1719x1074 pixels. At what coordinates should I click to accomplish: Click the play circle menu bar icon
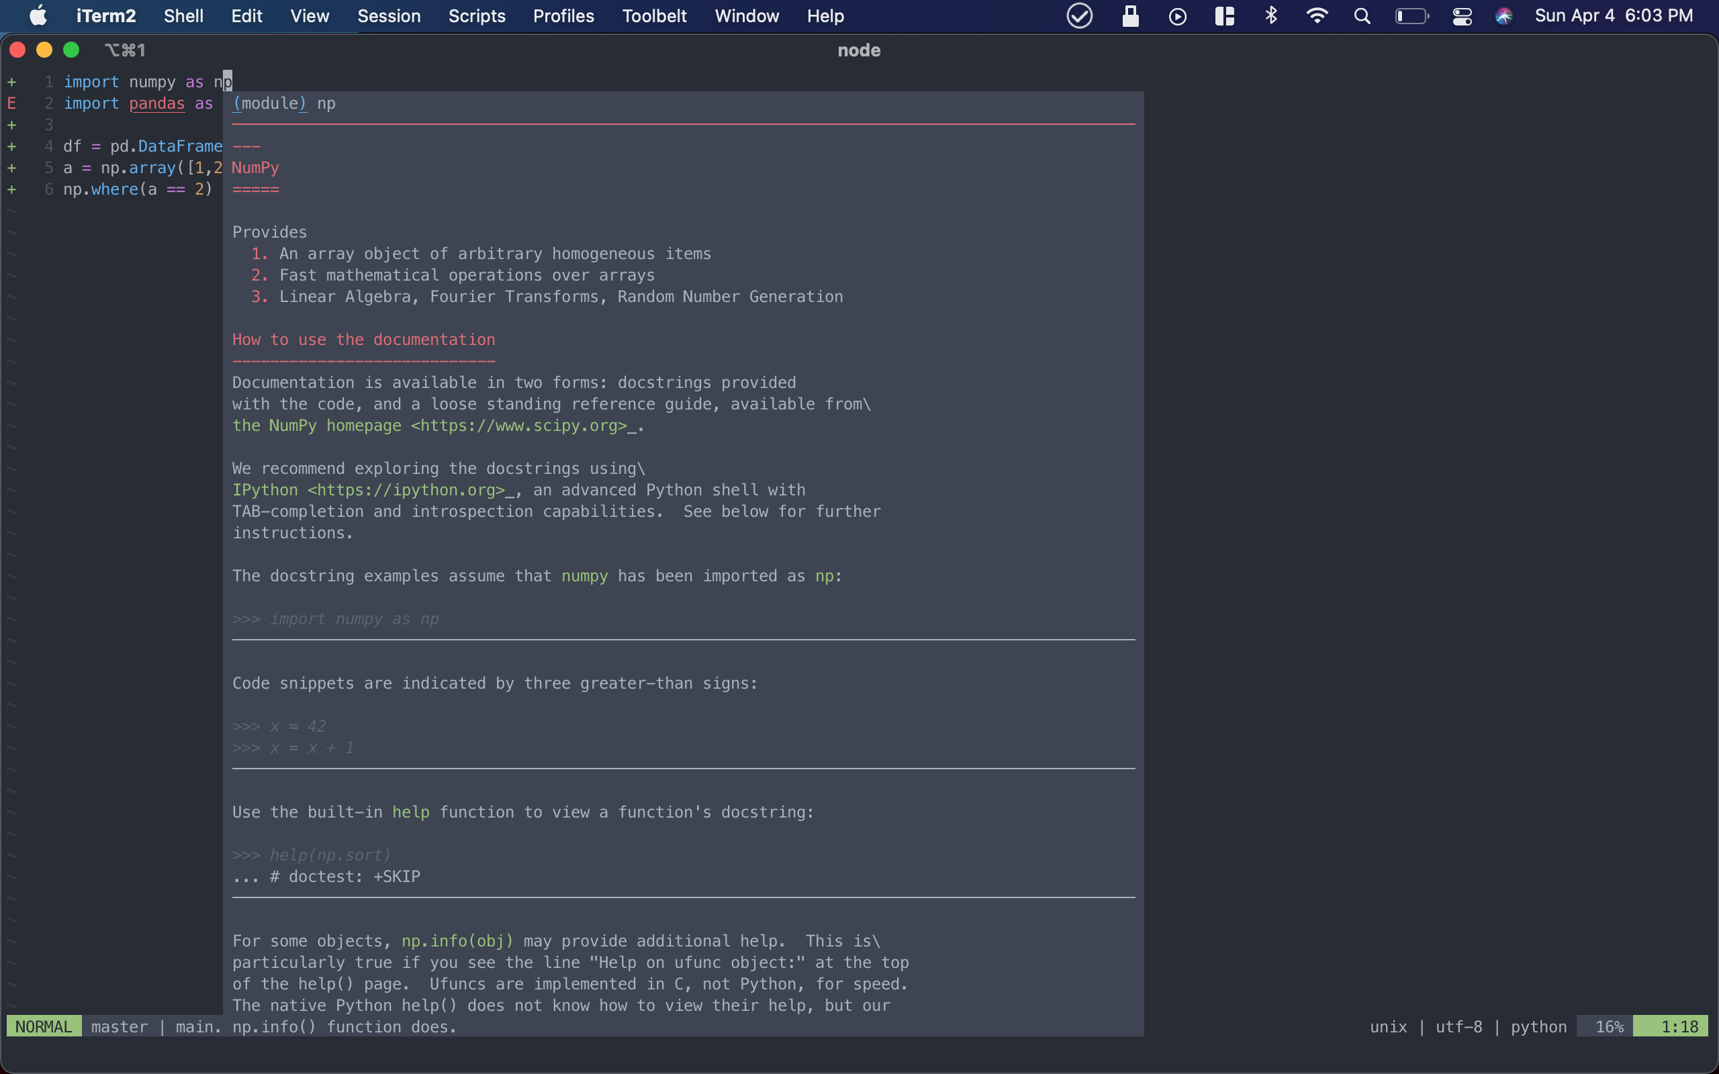(1177, 15)
